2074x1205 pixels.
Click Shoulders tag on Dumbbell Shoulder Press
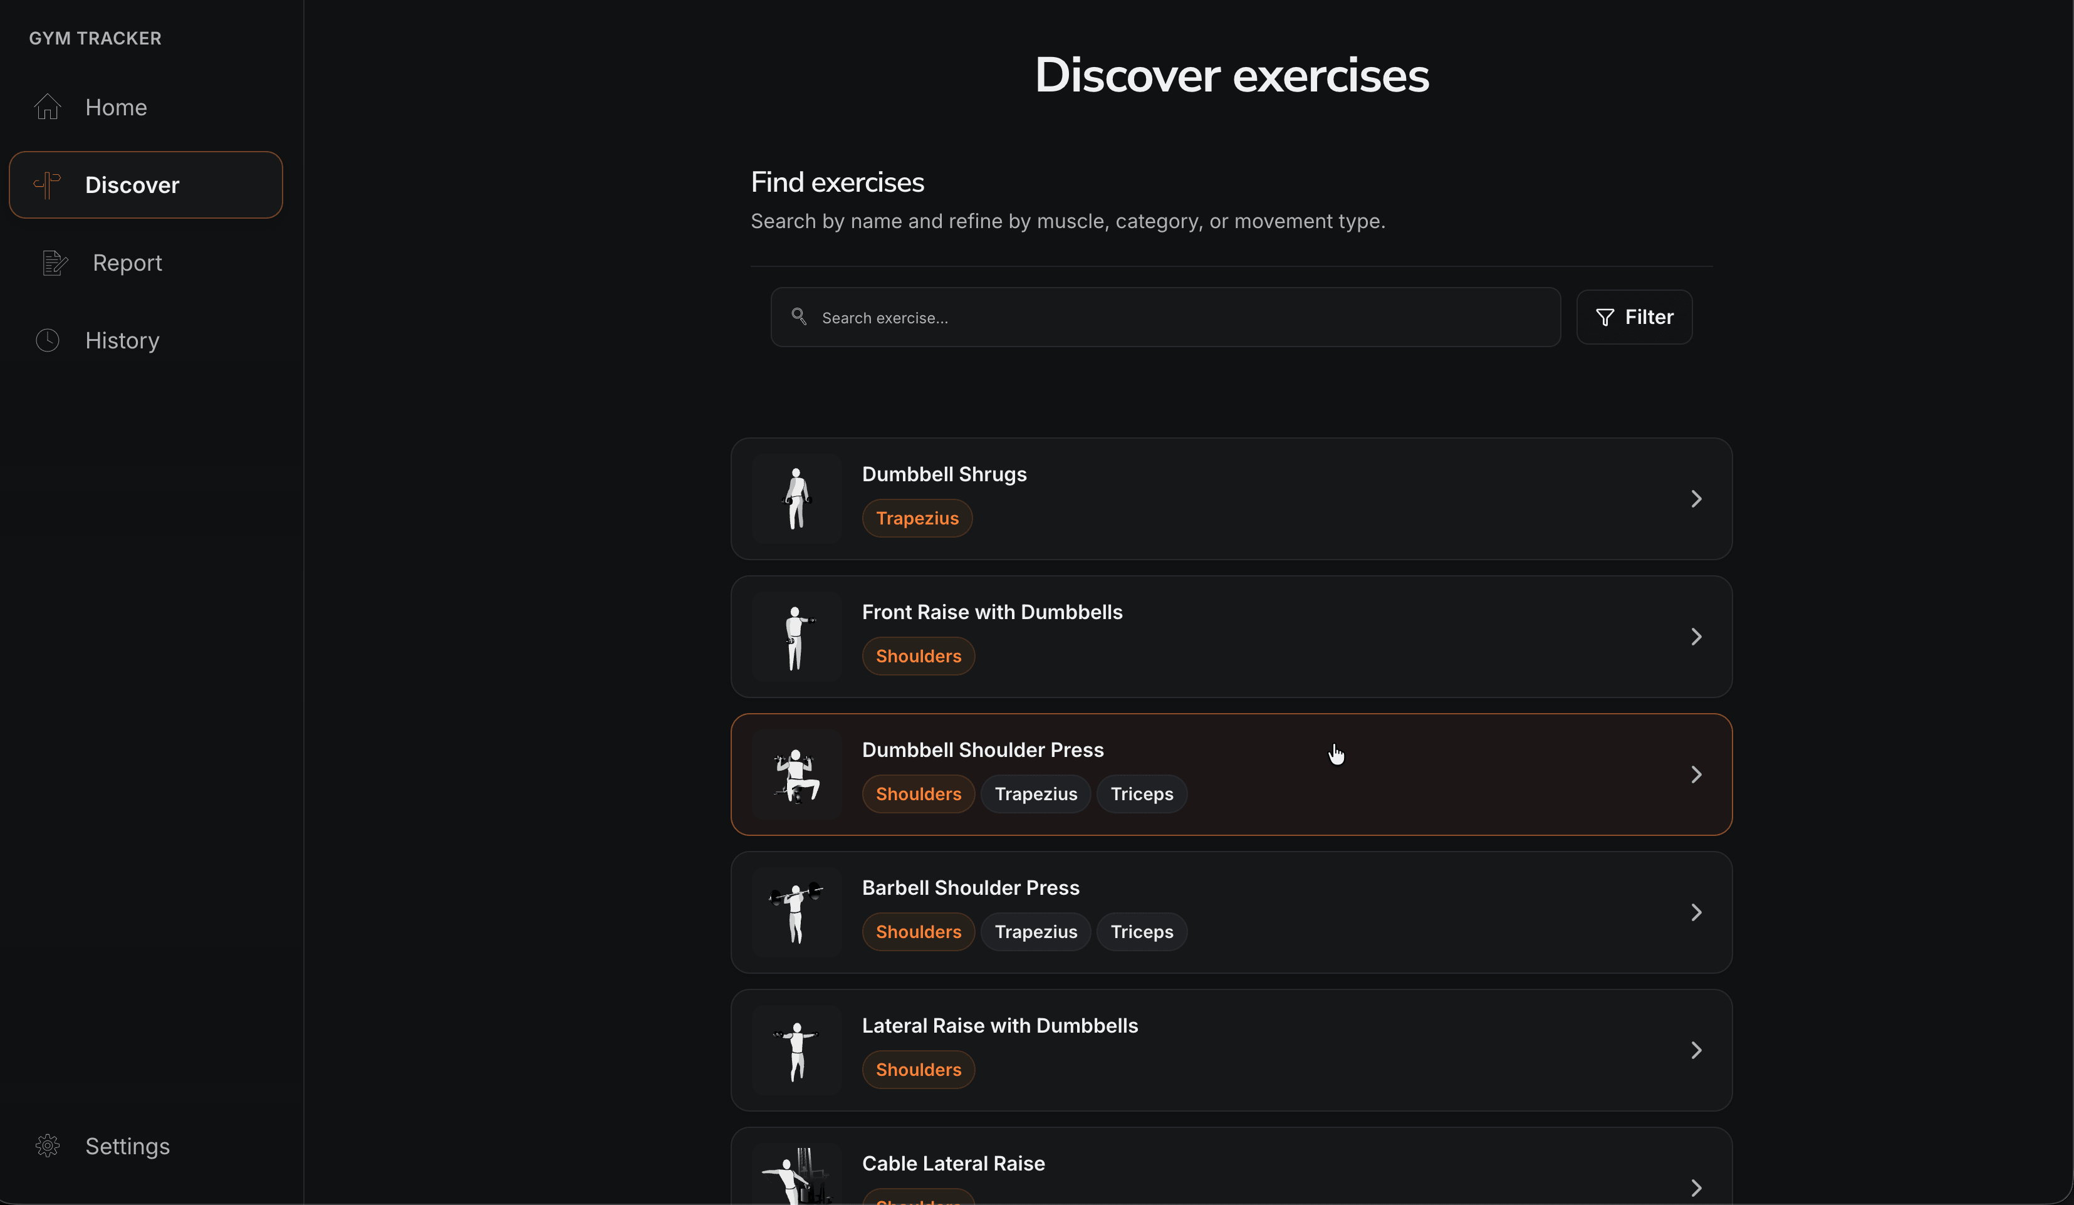pyautogui.click(x=919, y=795)
